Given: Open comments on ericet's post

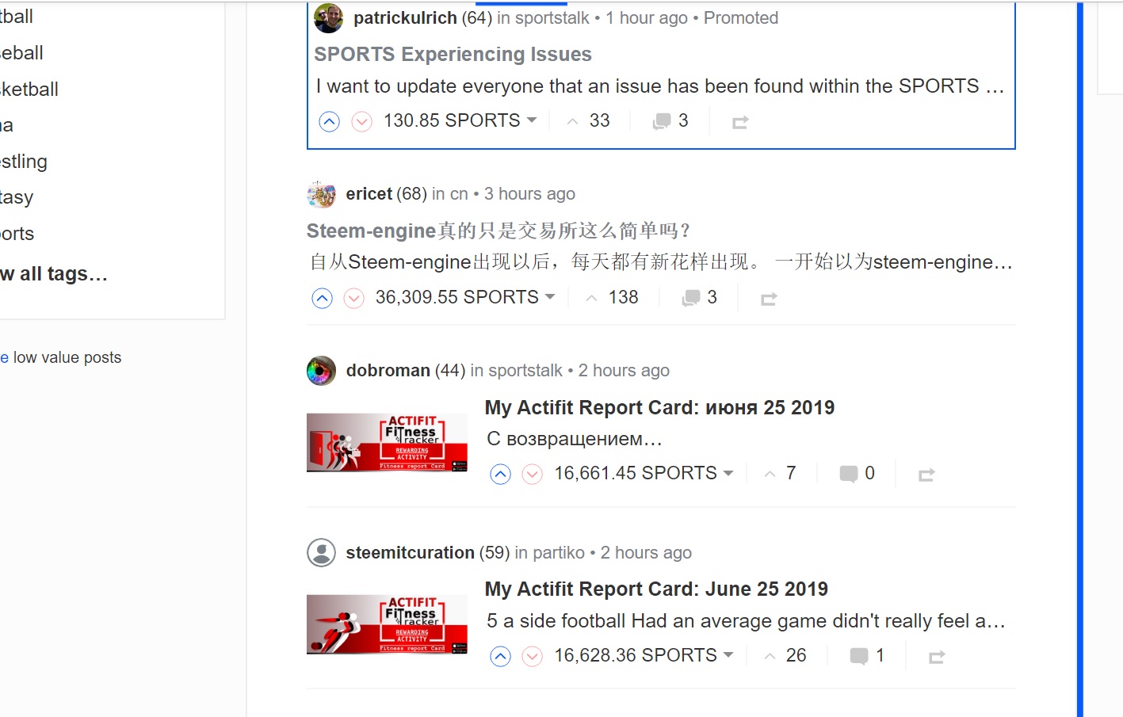Looking at the screenshot, I should tap(699, 297).
